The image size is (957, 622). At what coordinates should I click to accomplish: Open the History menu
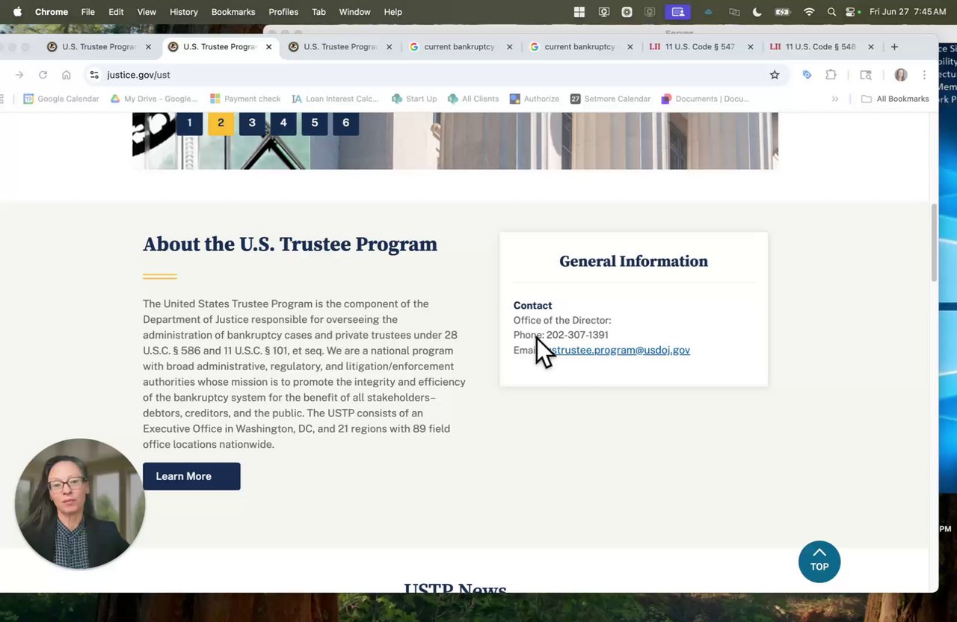click(x=183, y=12)
